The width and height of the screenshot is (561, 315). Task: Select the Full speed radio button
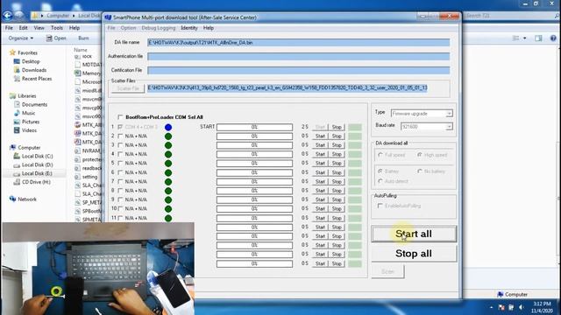pyautogui.click(x=380, y=155)
